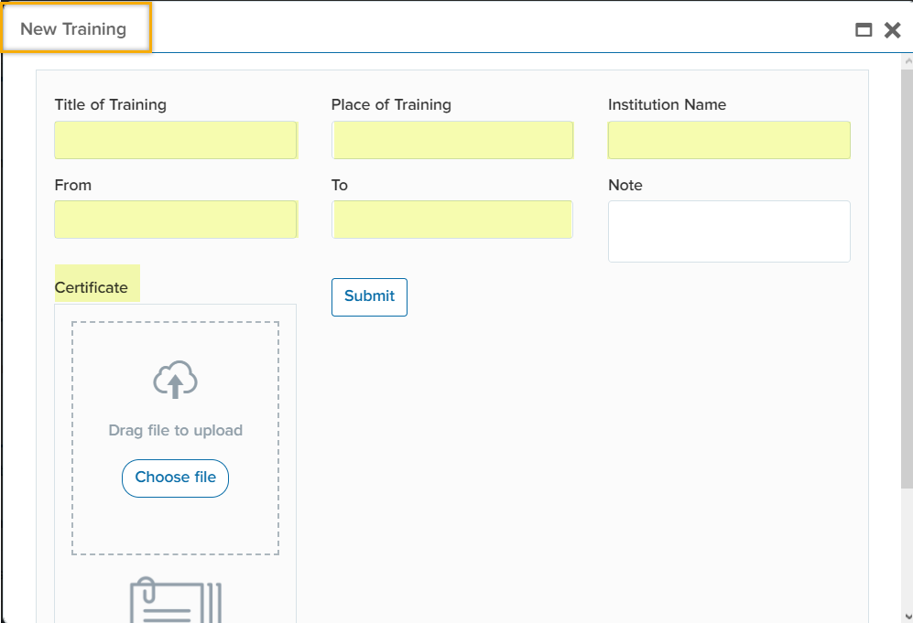Image resolution: width=913 pixels, height=623 pixels.
Task: Maximize the New Training dialog
Action: 863,30
